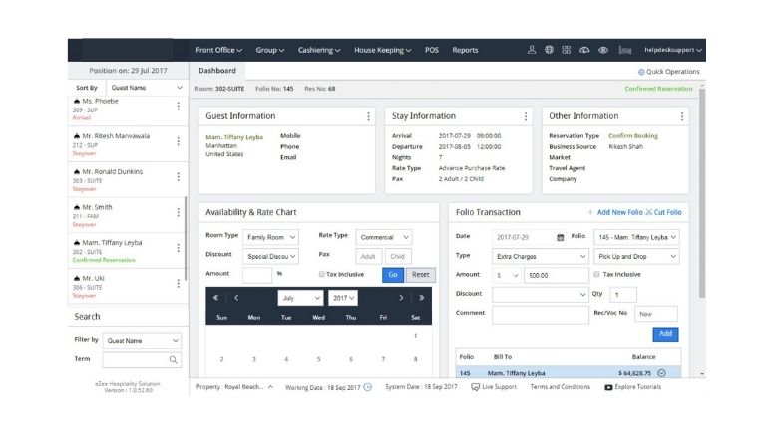Click the search Term input field

click(x=142, y=359)
